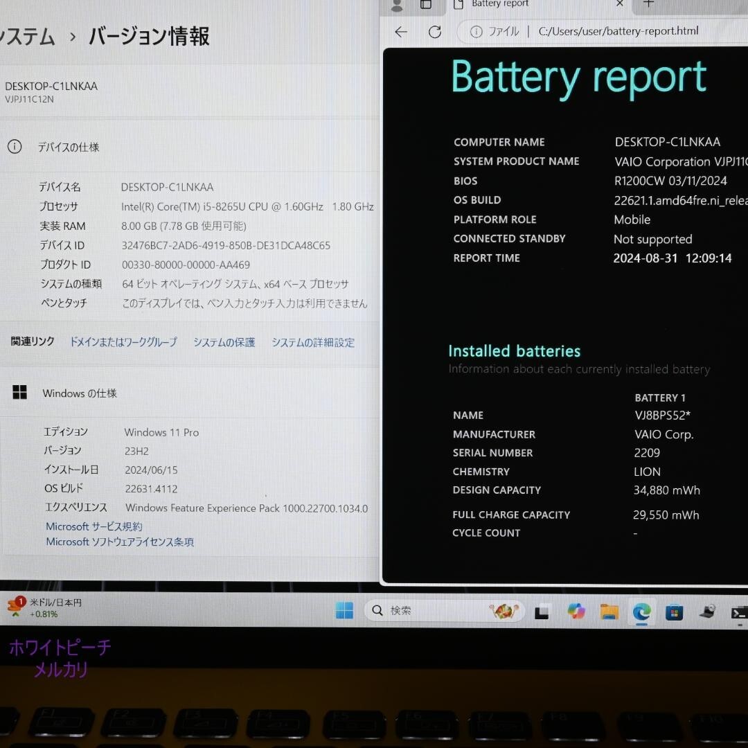The image size is (748, 748).
Task: Open the Terminal taskbar icon
Action: [x=739, y=612]
